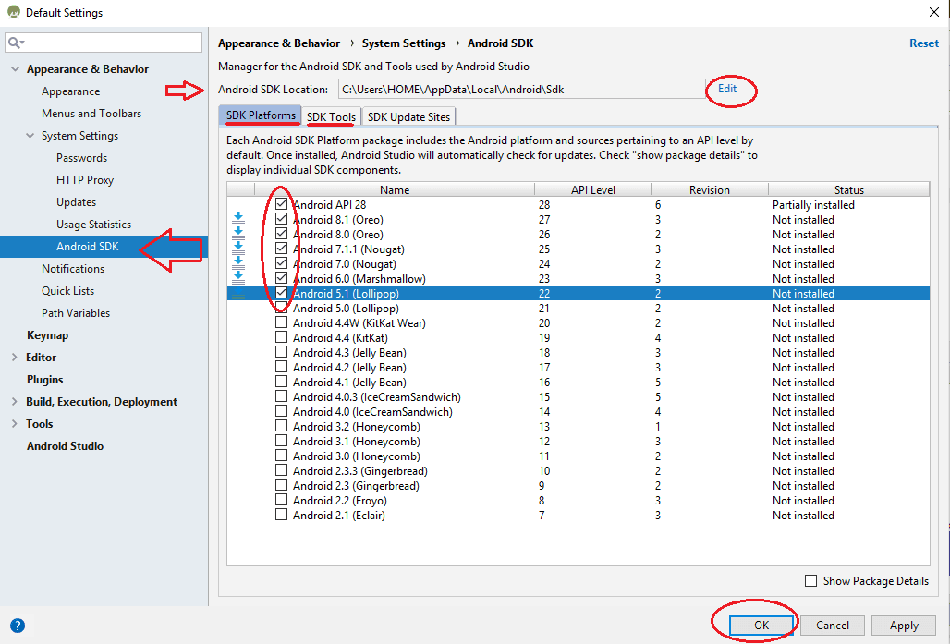The height and width of the screenshot is (644, 950).
Task: Check Android 4.3 (Jelly Bean) checkbox
Action: coord(281,352)
